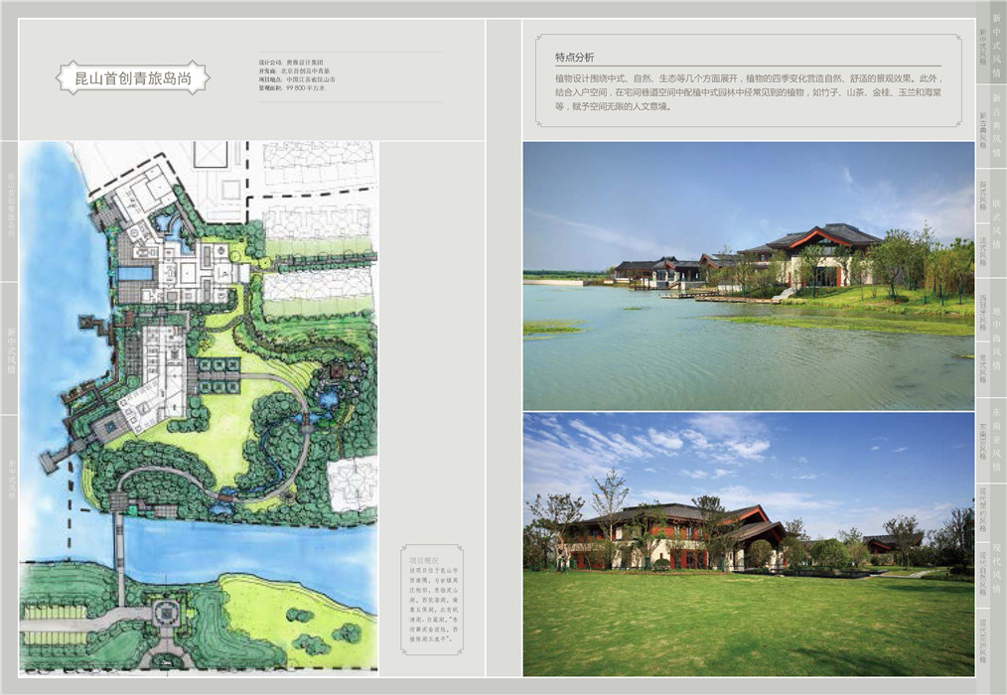This screenshot has width=1007, height=695.
Task: Open the lakeside villa photo
Action: (x=748, y=275)
